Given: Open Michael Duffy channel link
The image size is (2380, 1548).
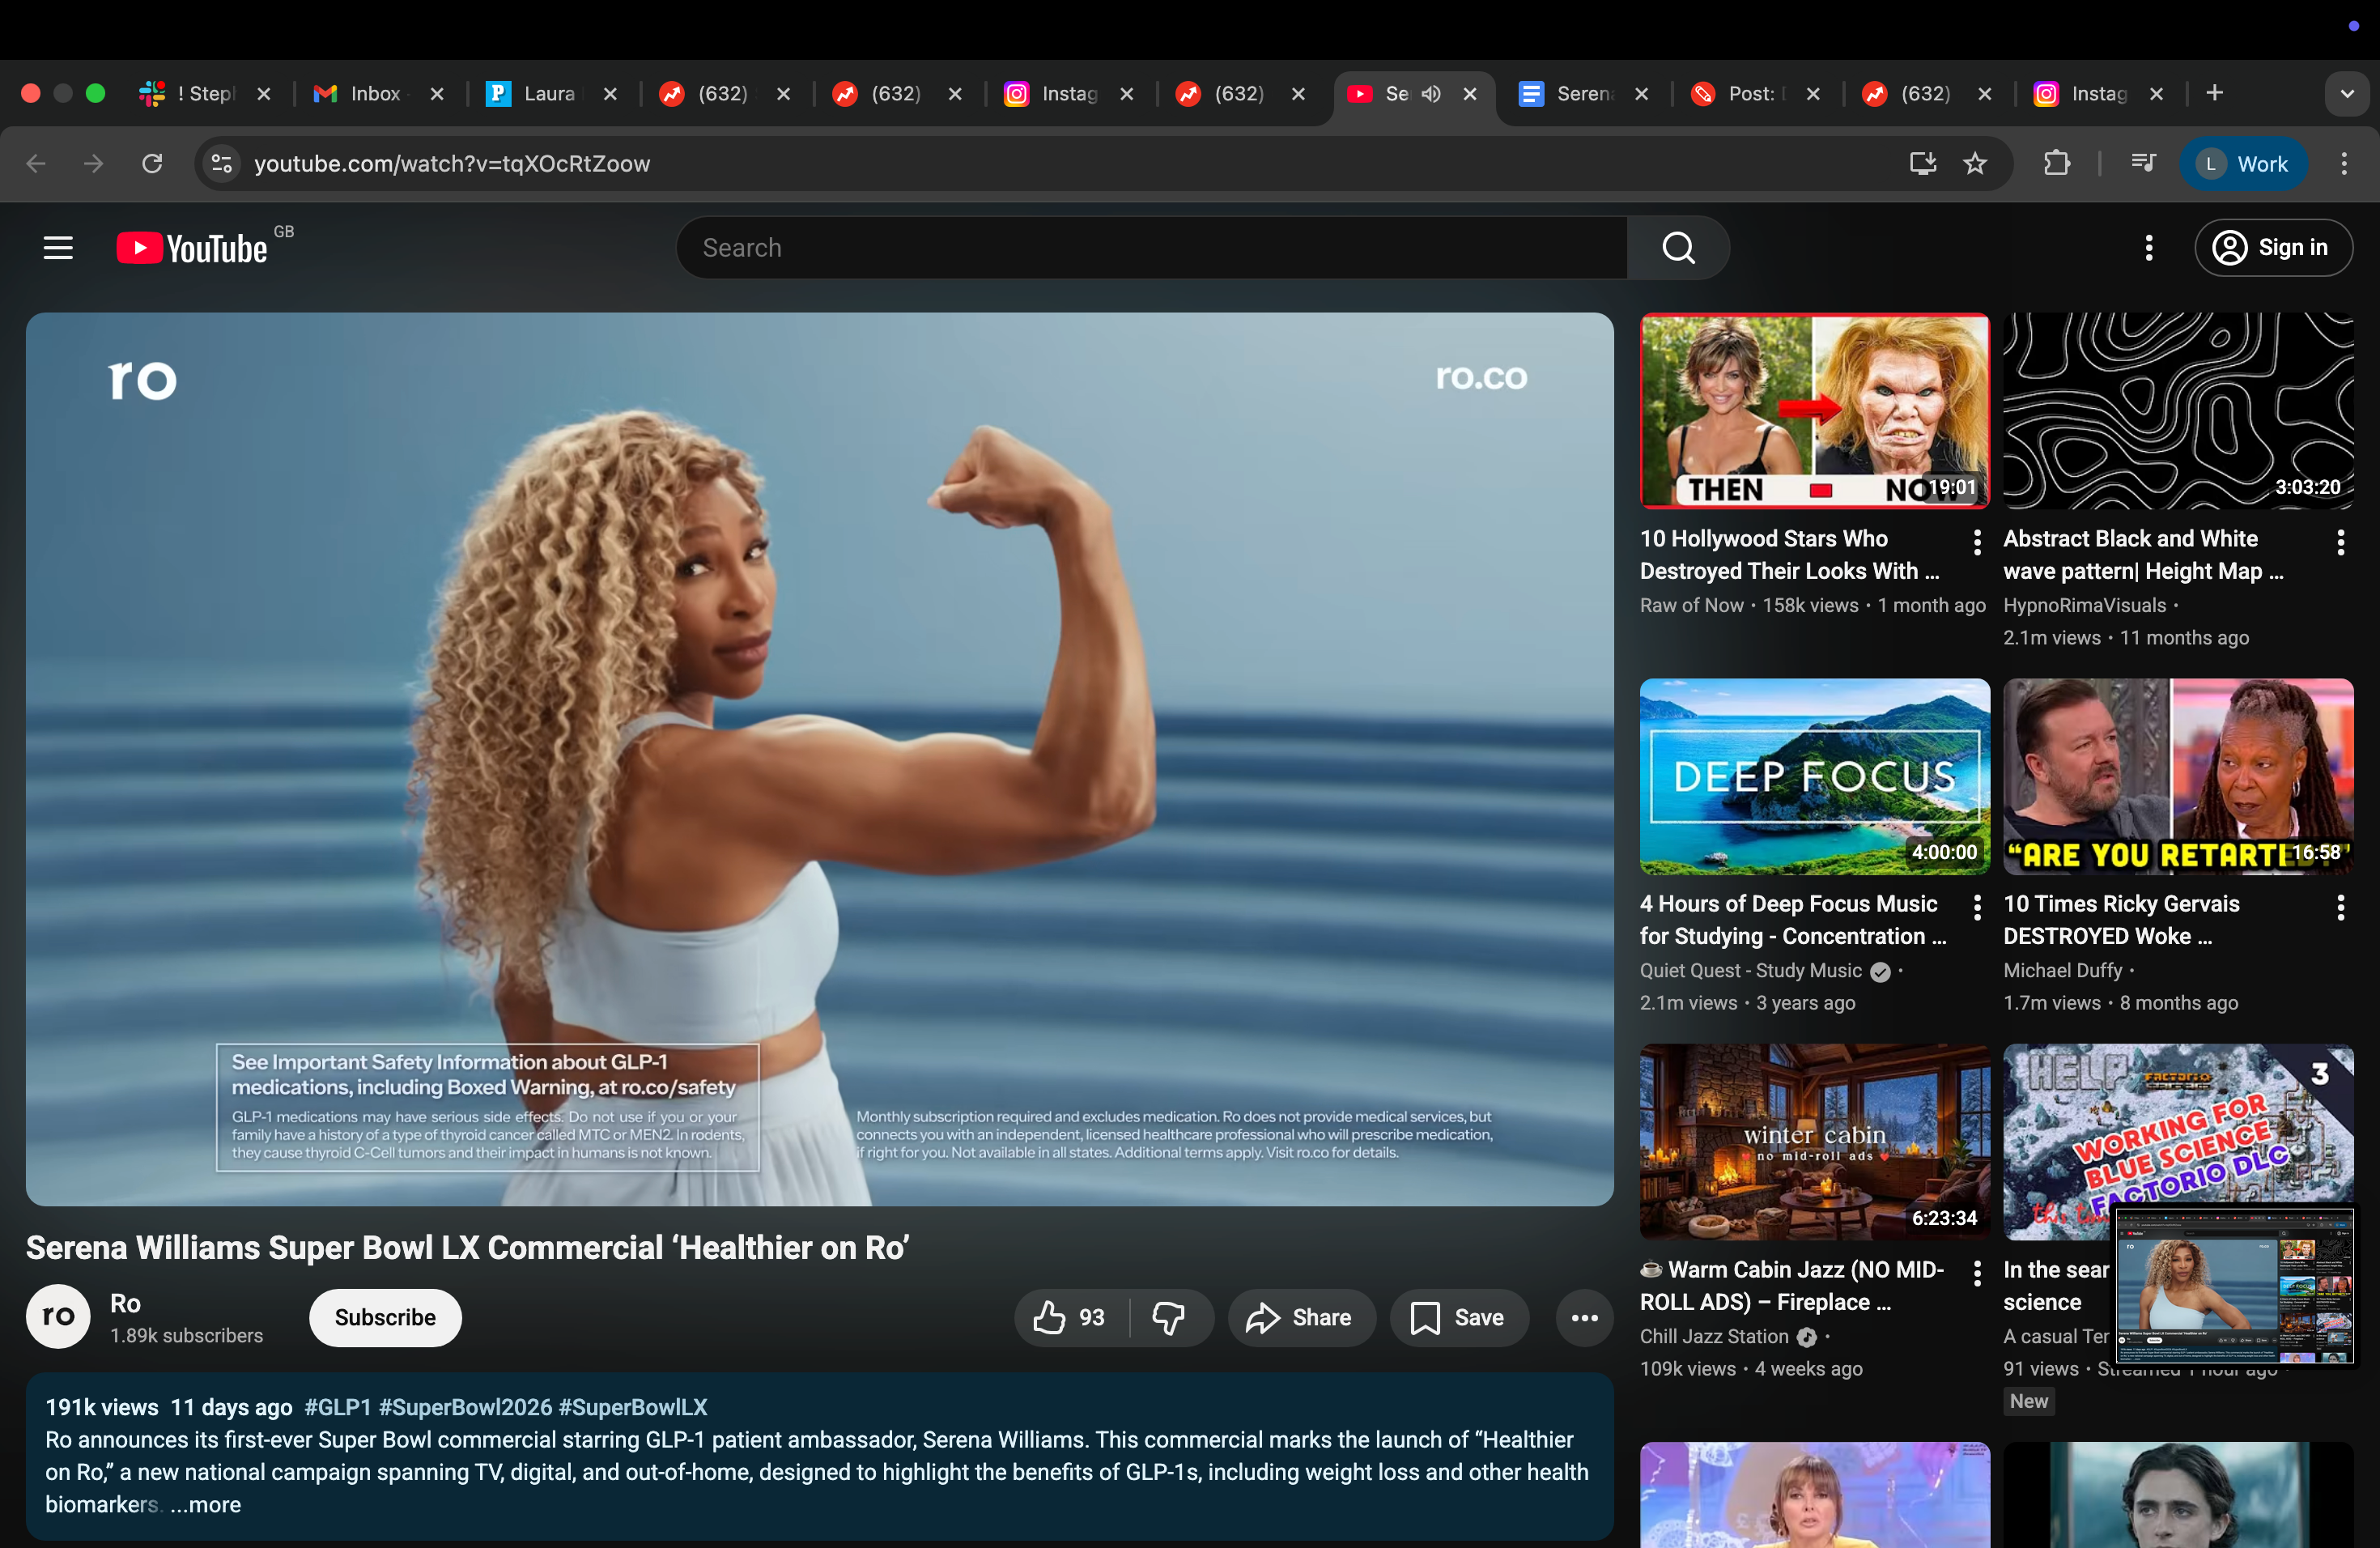Looking at the screenshot, I should point(2063,970).
